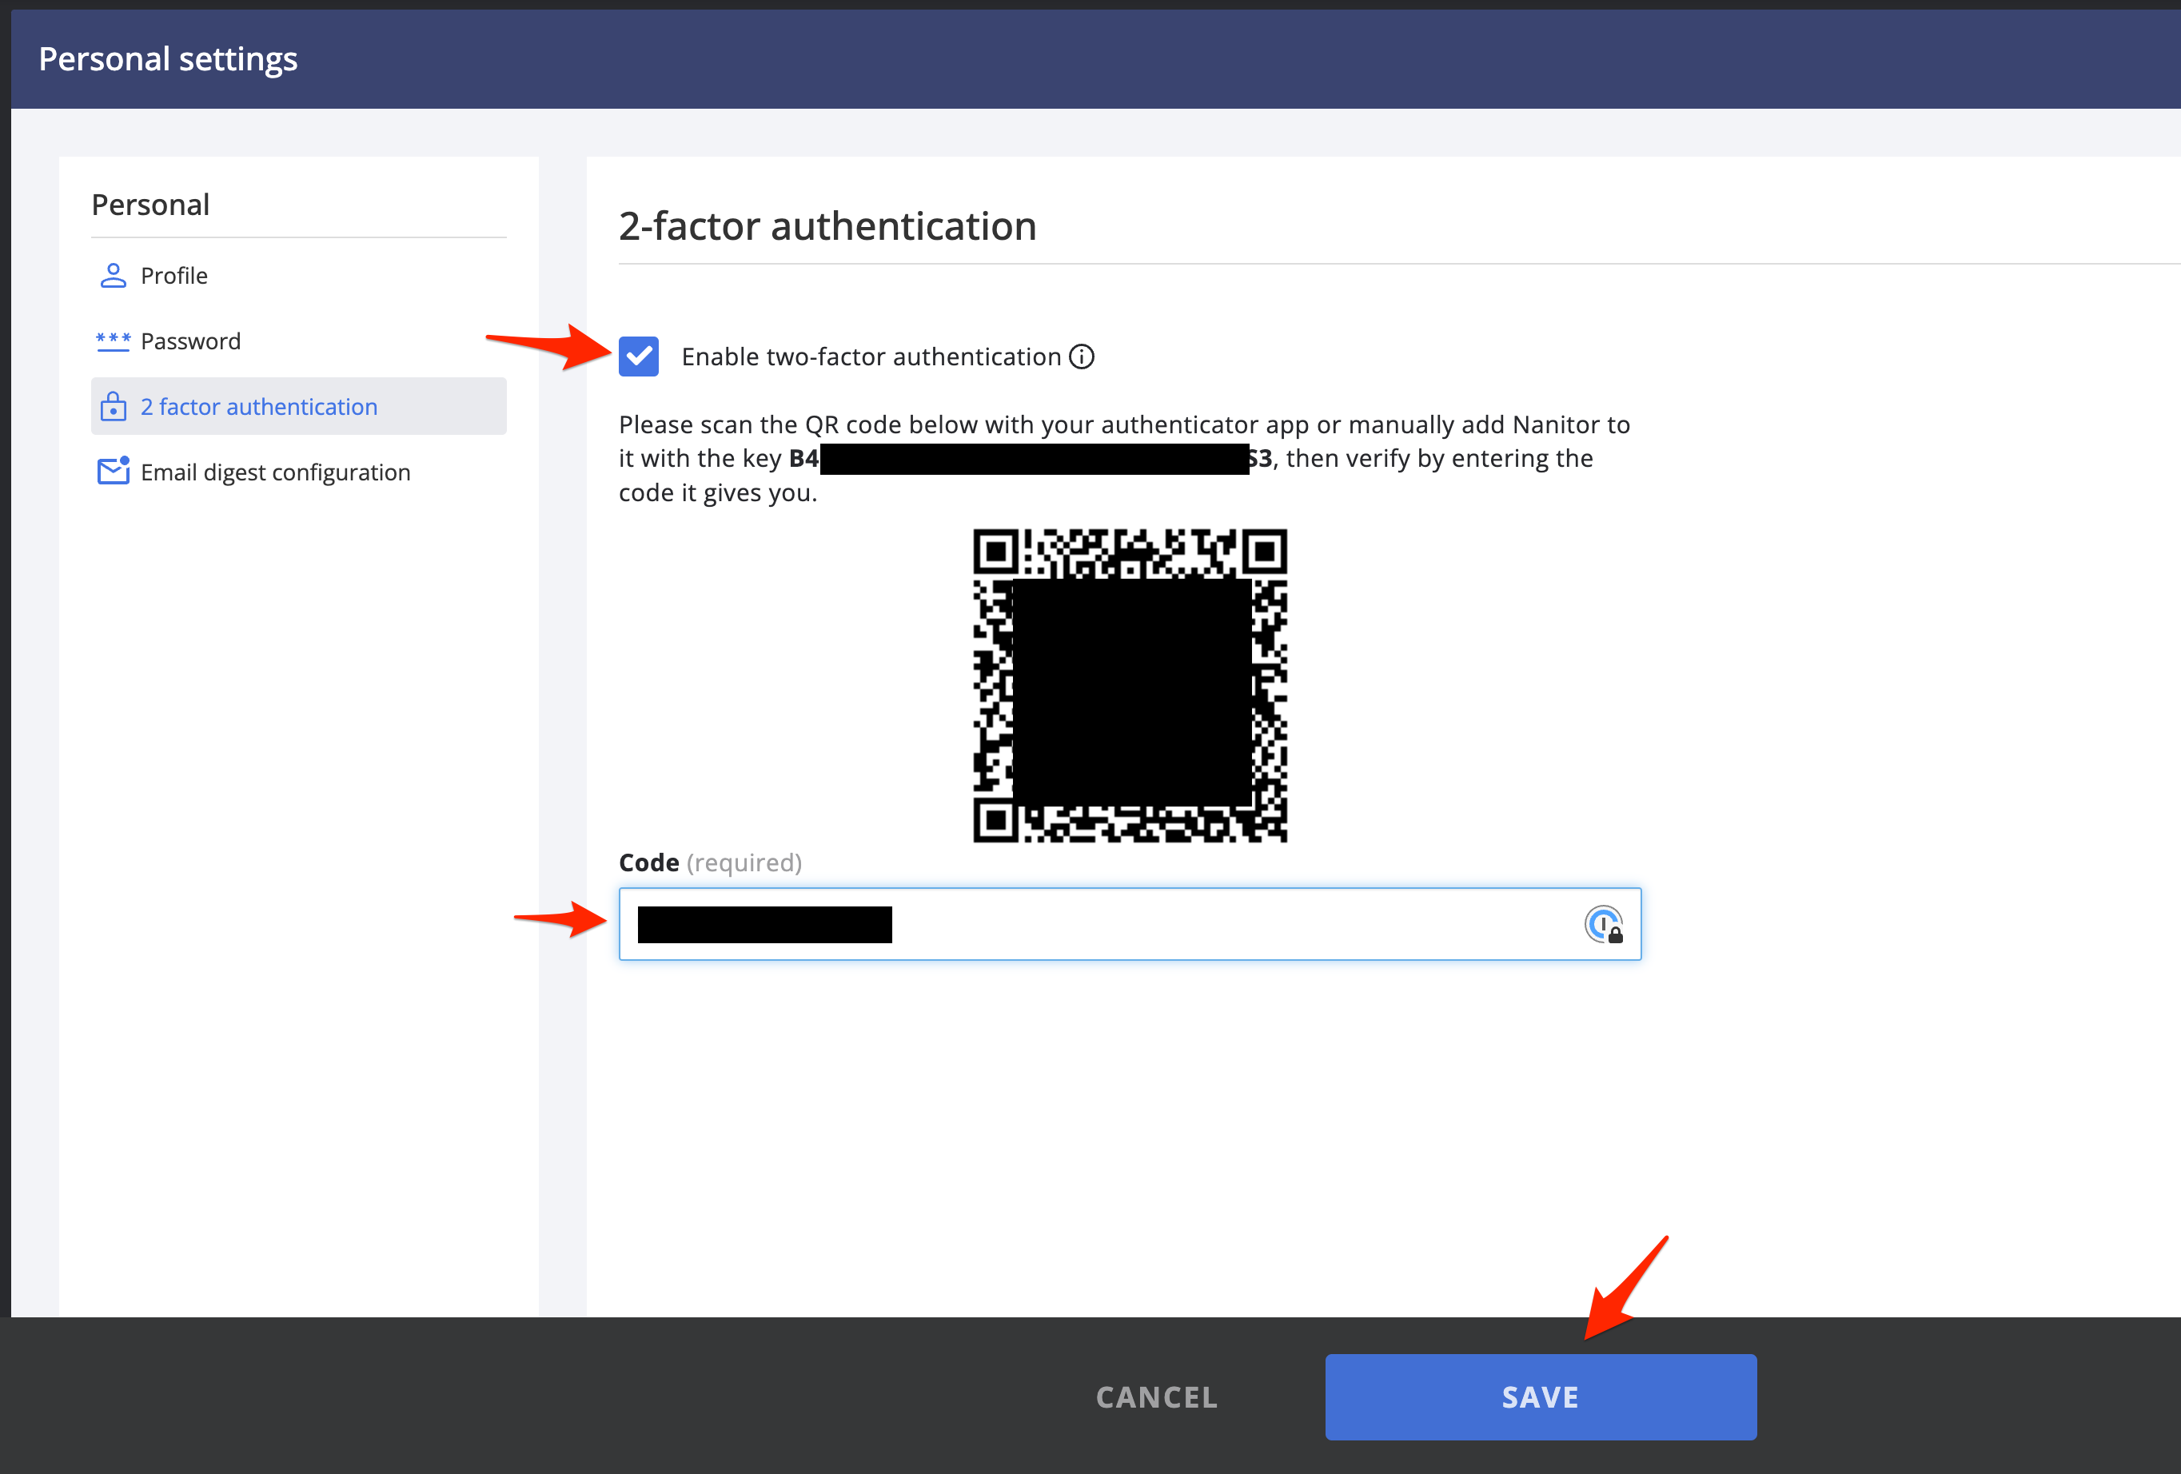Click the Enable two-factor authentication label text
The height and width of the screenshot is (1474, 2181).
(870, 357)
